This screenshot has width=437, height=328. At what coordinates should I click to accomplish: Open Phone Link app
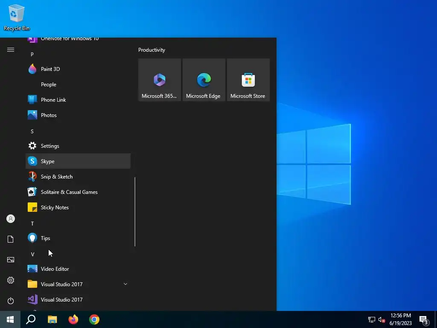tap(78, 100)
